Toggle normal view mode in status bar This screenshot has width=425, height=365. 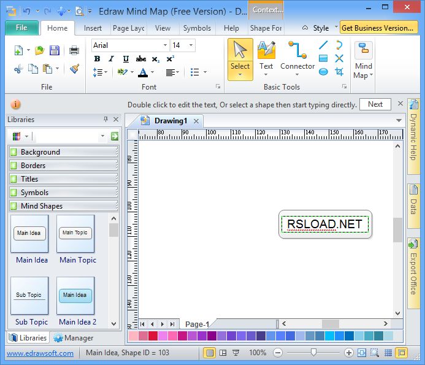[x=210, y=353]
